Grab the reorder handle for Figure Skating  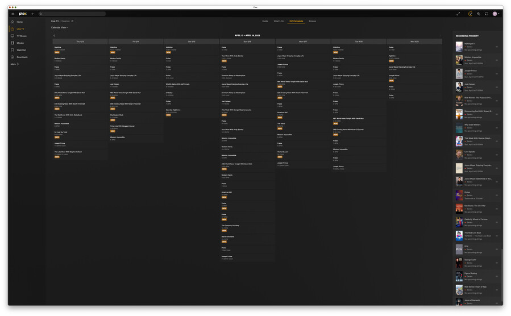497,276
